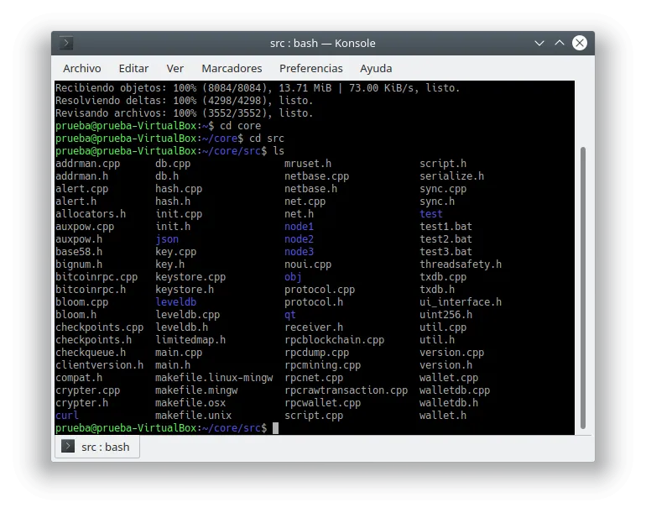Click the addrman.cpp file name

88,164
